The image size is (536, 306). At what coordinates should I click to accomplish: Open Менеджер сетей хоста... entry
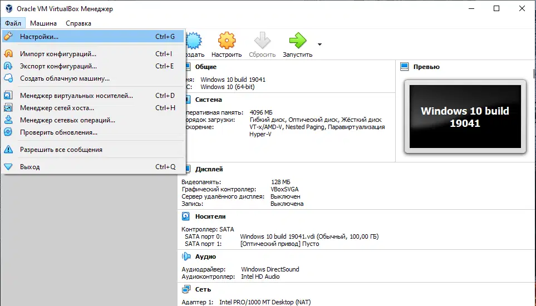pyautogui.click(x=93, y=107)
